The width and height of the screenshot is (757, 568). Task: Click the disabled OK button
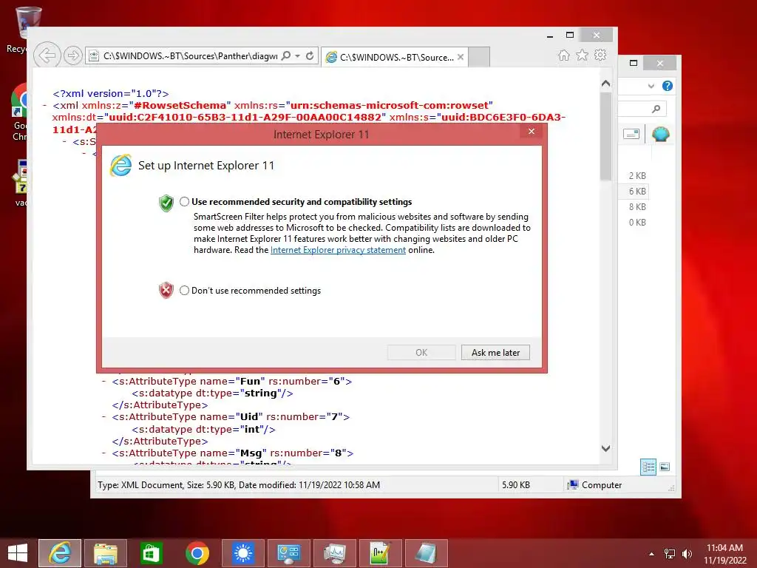coord(421,353)
